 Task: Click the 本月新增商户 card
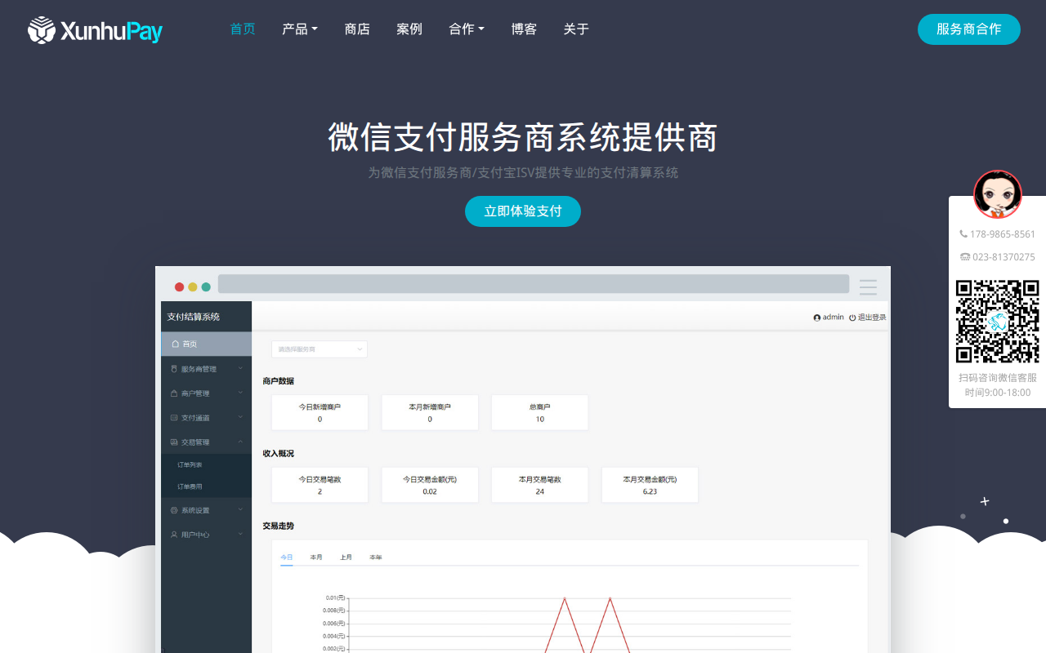pyautogui.click(x=430, y=413)
